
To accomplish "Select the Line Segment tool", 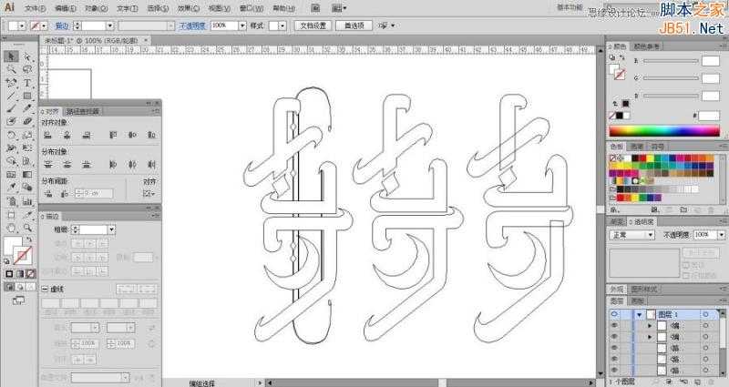I will coord(11,96).
